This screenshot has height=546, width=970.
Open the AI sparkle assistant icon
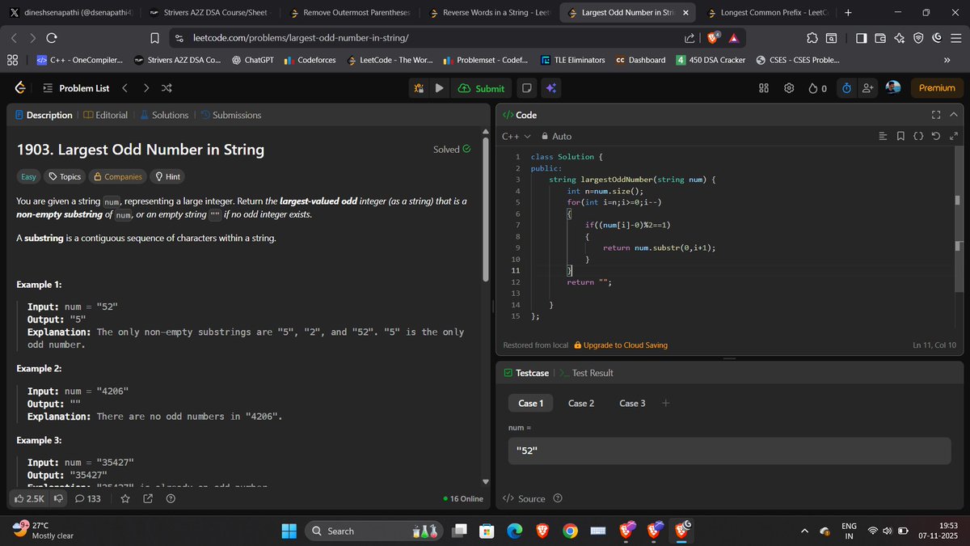pos(550,88)
